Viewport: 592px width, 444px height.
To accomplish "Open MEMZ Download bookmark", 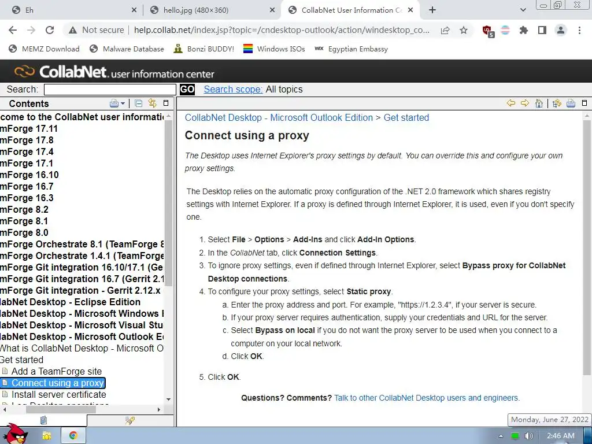I will tap(44, 49).
